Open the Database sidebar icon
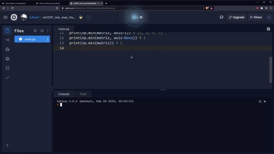274x154 pixels. coord(7,68)
